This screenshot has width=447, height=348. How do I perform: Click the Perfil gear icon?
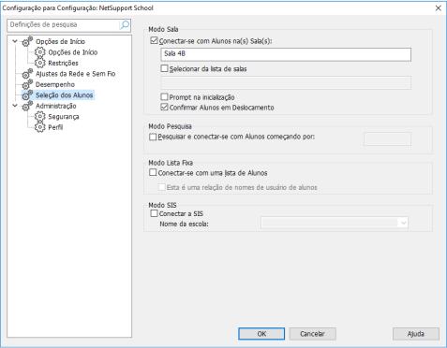pos(40,127)
